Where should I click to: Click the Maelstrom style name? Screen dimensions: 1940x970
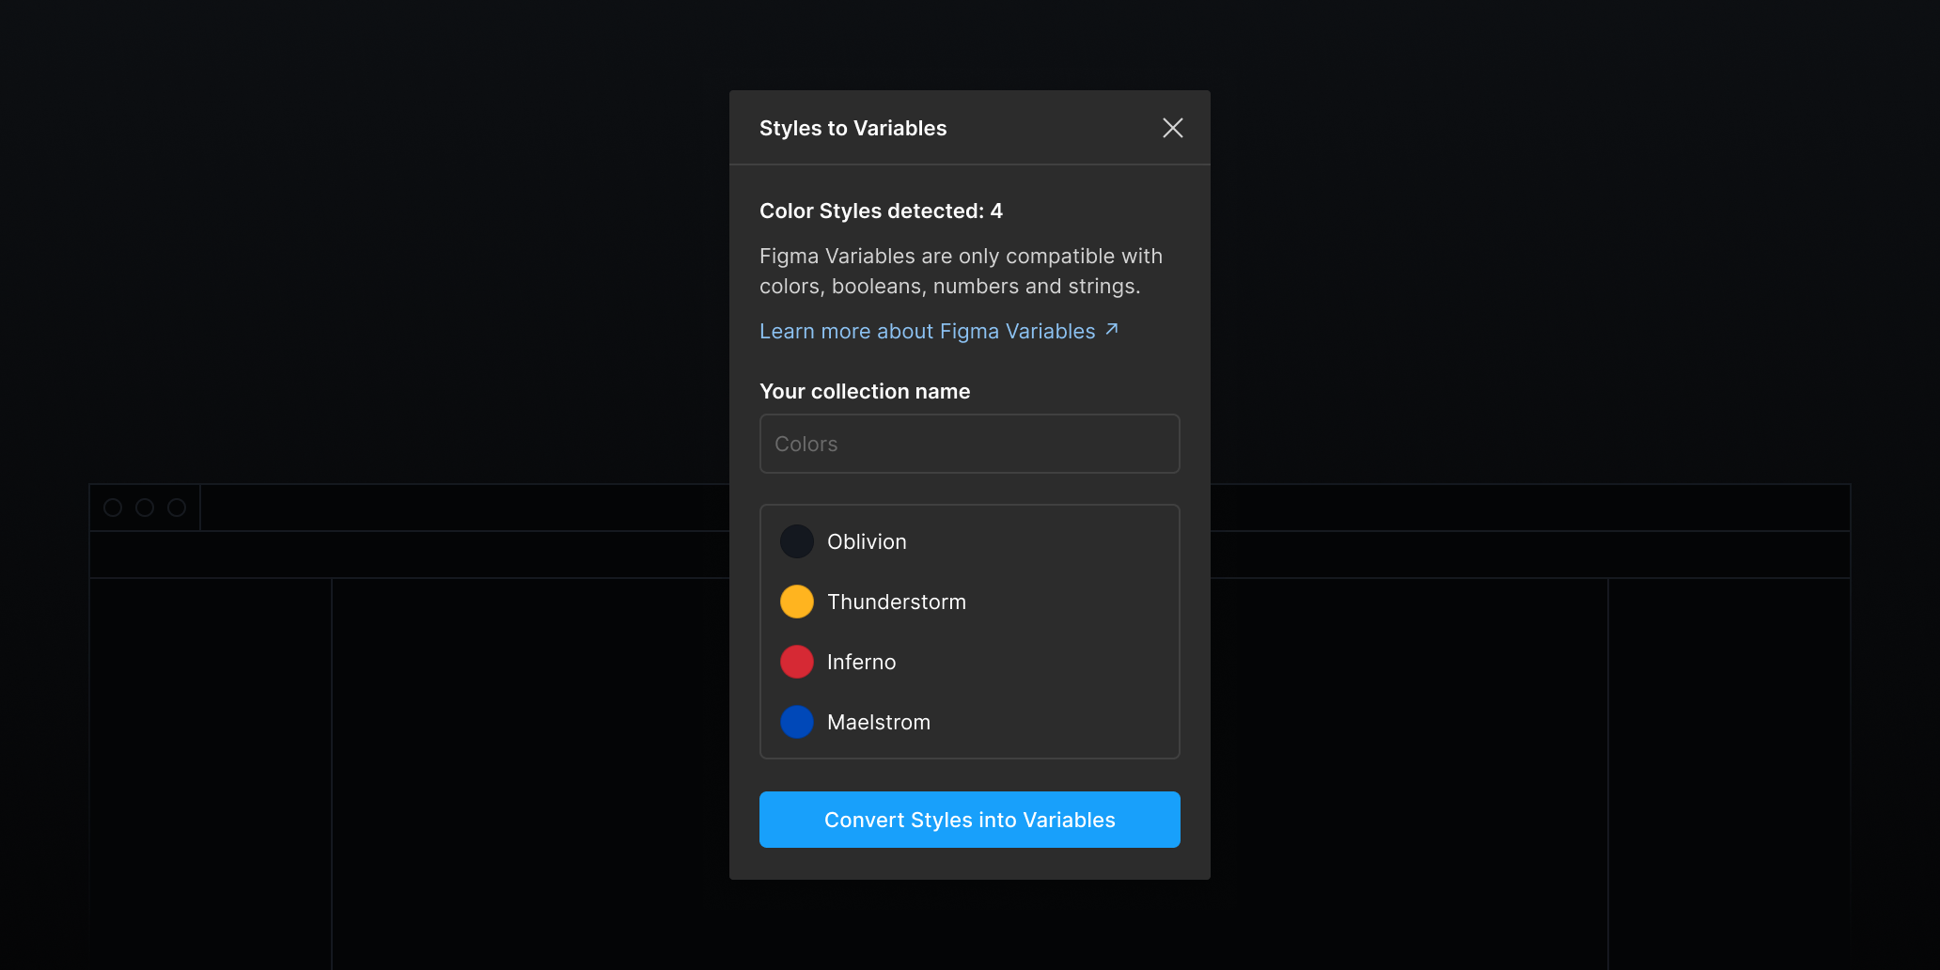878,723
